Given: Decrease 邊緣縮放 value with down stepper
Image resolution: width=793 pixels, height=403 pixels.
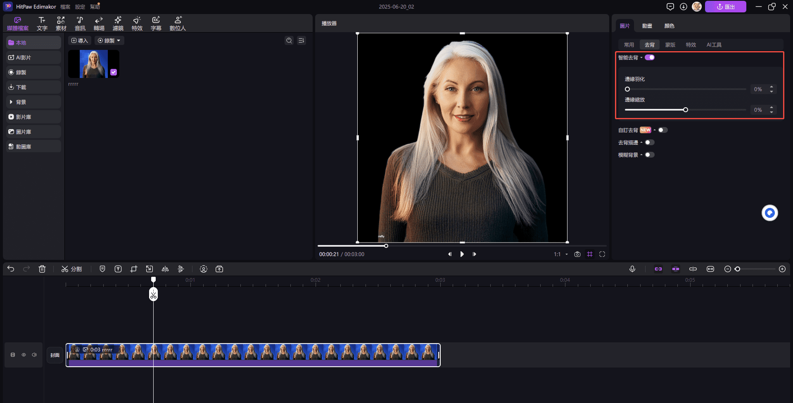Looking at the screenshot, I should click(x=772, y=112).
